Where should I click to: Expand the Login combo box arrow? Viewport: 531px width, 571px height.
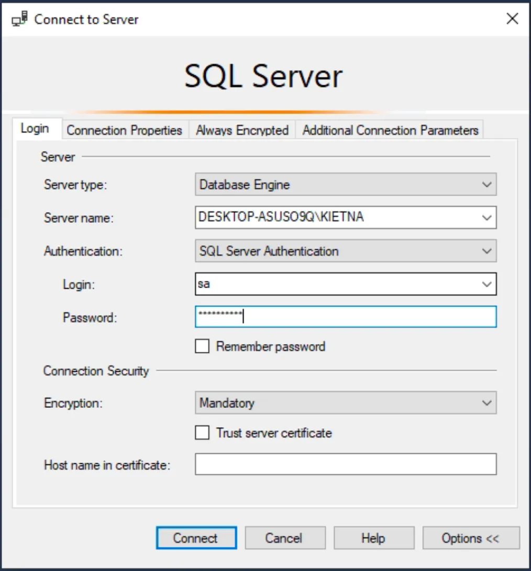pyautogui.click(x=486, y=284)
